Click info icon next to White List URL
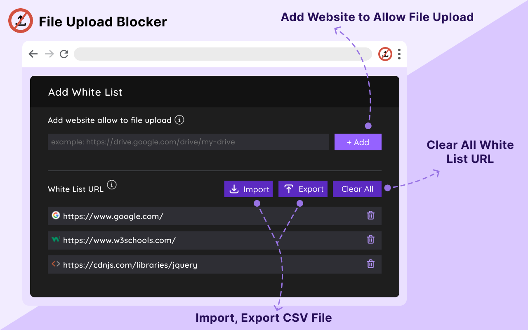 [x=111, y=184]
